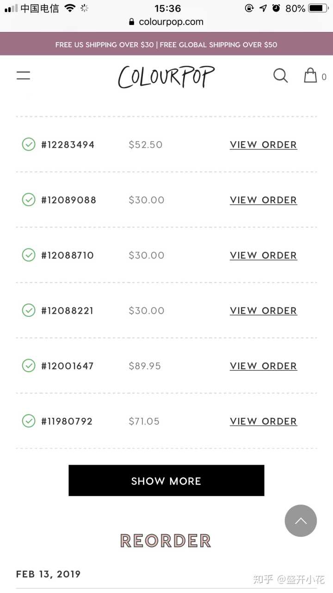Tap the colourpop.com address bar
333x593 pixels.
point(166,22)
